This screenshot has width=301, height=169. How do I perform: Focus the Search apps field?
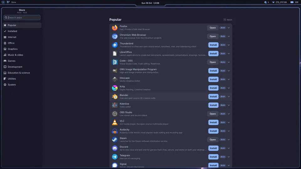[x=22, y=18]
